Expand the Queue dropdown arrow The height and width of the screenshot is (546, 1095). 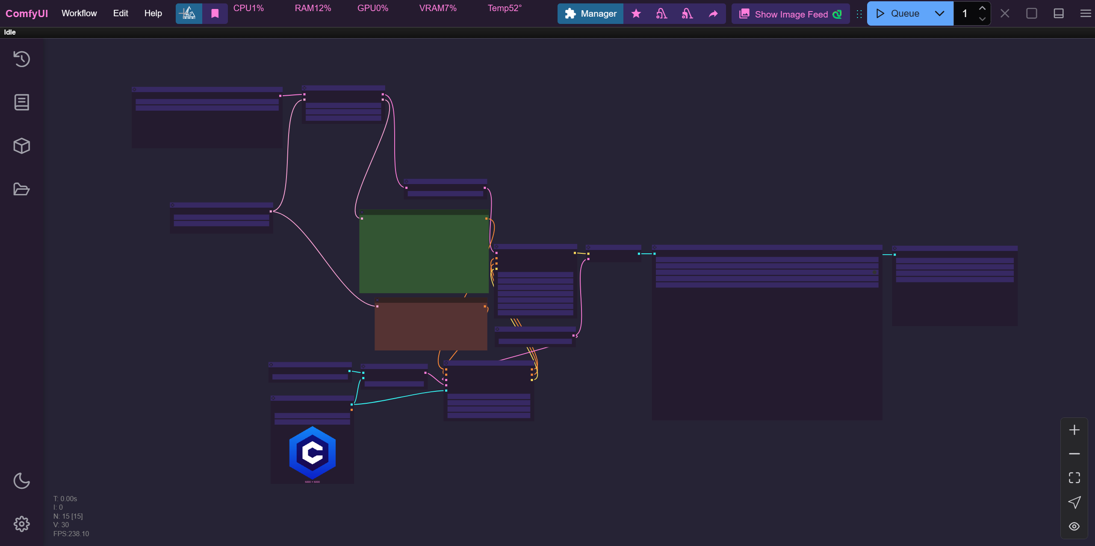939,14
